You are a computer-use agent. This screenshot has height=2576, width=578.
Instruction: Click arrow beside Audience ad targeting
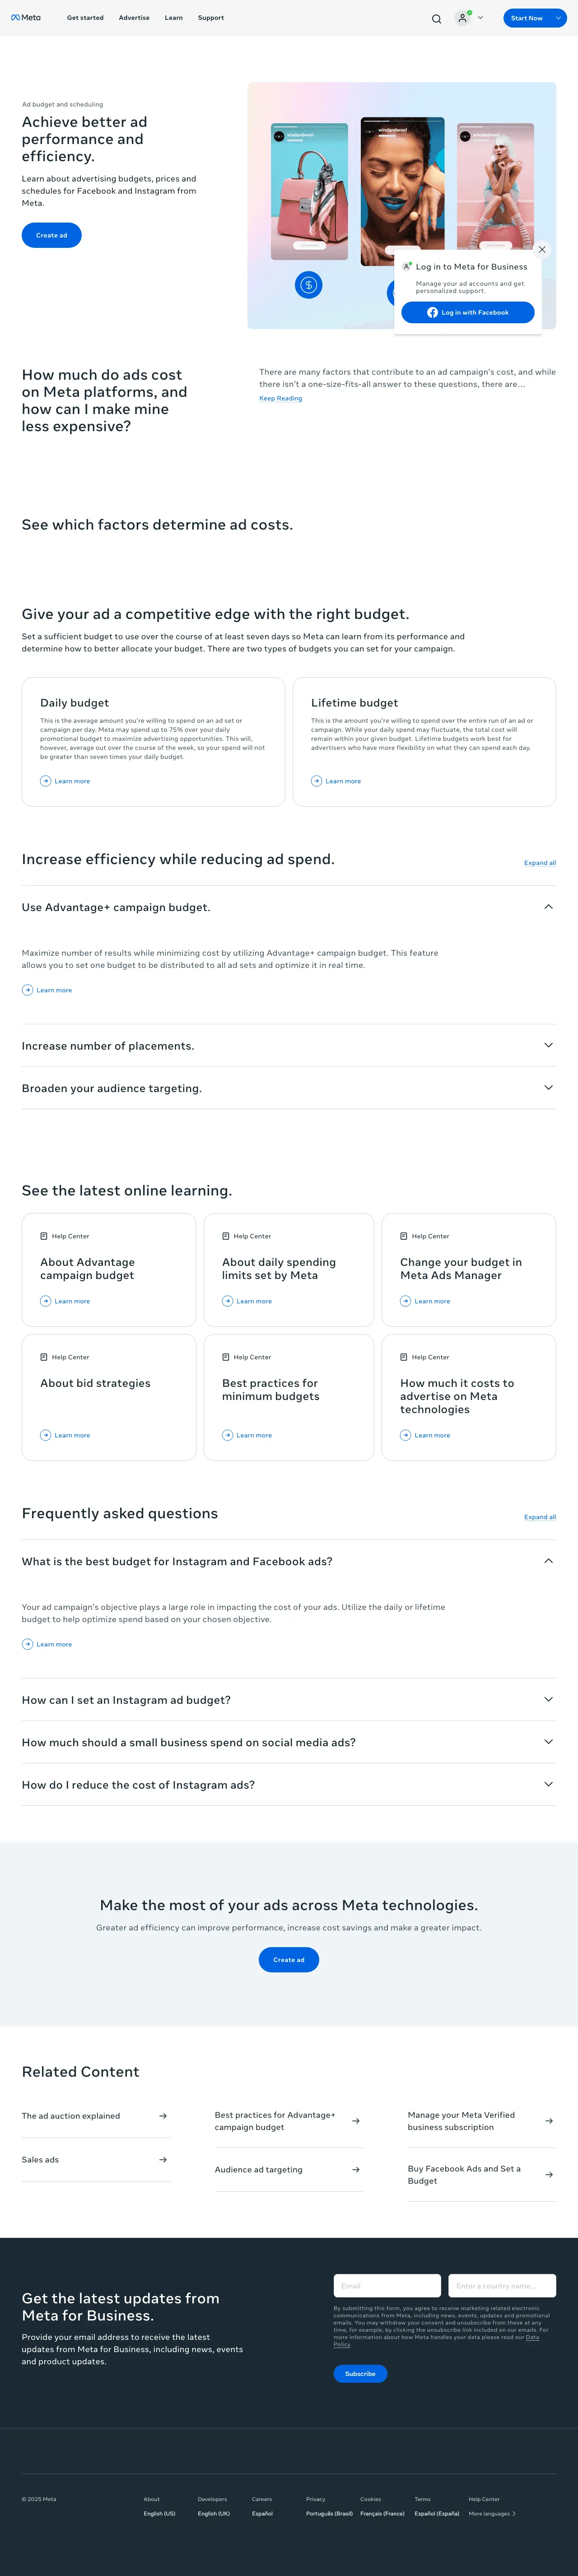pos(356,2170)
